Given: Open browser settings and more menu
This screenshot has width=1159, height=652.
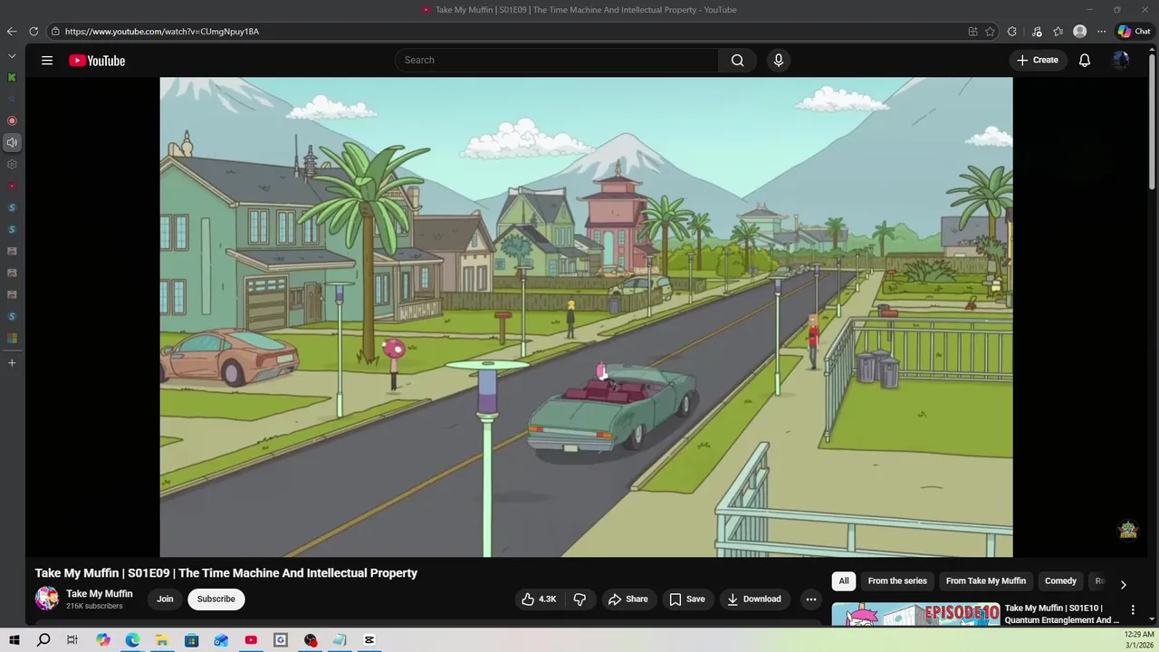Looking at the screenshot, I should pyautogui.click(x=1101, y=32).
